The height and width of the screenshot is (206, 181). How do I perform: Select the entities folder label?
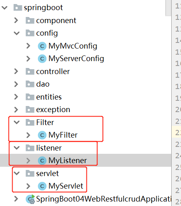click(x=49, y=97)
